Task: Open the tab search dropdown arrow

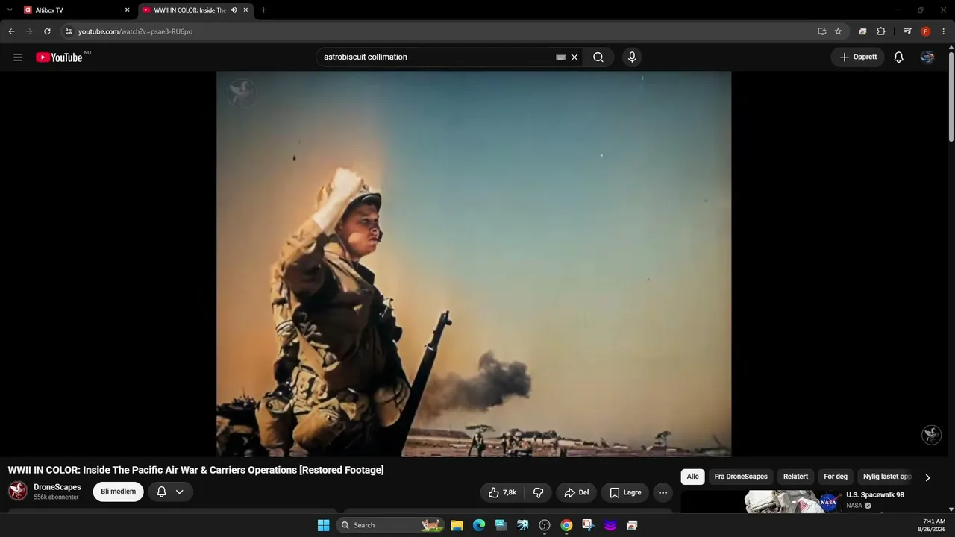Action: (x=10, y=10)
